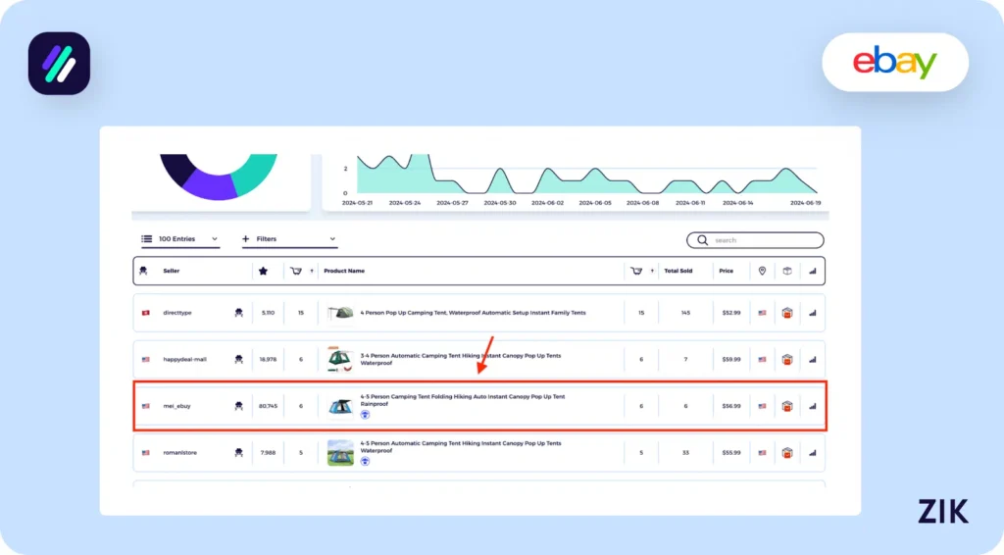This screenshot has width=1004, height=555.
Task: Click the blue badge under the romanistore product name
Action: point(365,461)
